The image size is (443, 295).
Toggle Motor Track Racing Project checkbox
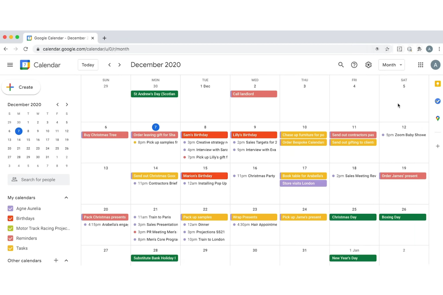coord(10,228)
